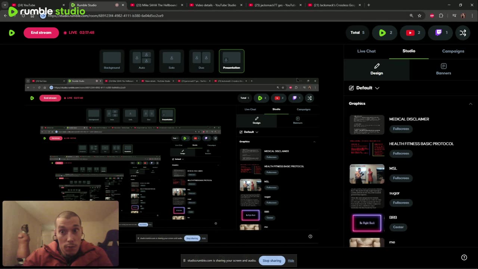Close the Jacksmack's Crossless Gospel tab

tap(360, 5)
